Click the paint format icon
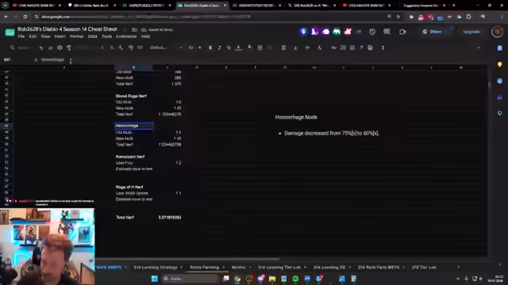The image size is (508, 285). 69,47
